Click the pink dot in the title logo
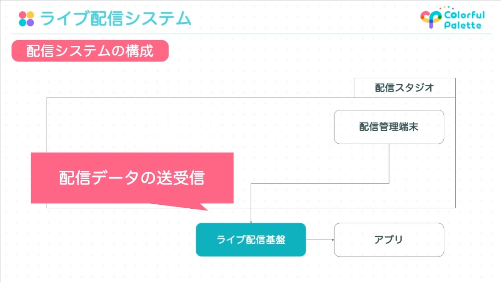501x282 pixels. tap(23, 15)
